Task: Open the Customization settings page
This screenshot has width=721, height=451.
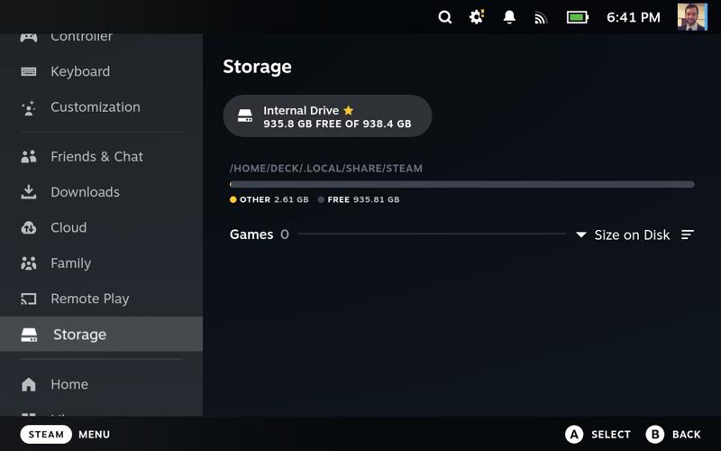Action: point(101,107)
